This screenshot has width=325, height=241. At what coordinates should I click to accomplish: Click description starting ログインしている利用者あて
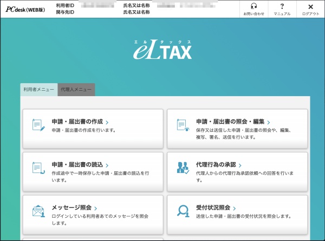100,219
